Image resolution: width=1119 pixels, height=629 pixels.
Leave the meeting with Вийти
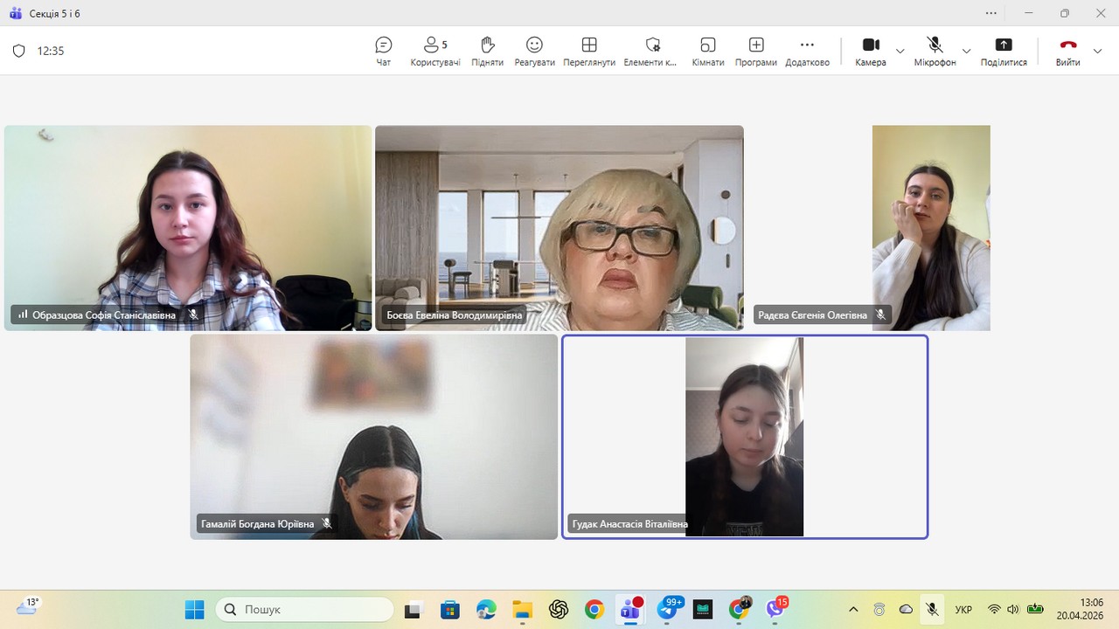pos(1067,51)
